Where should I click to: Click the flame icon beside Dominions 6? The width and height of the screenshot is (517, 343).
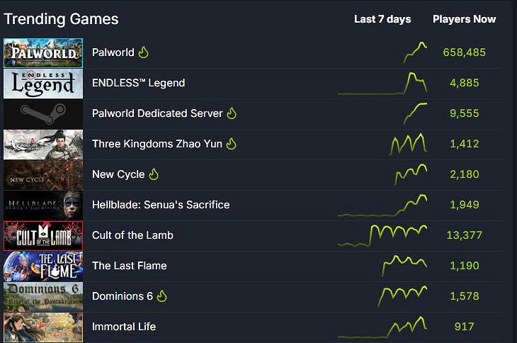(x=162, y=296)
